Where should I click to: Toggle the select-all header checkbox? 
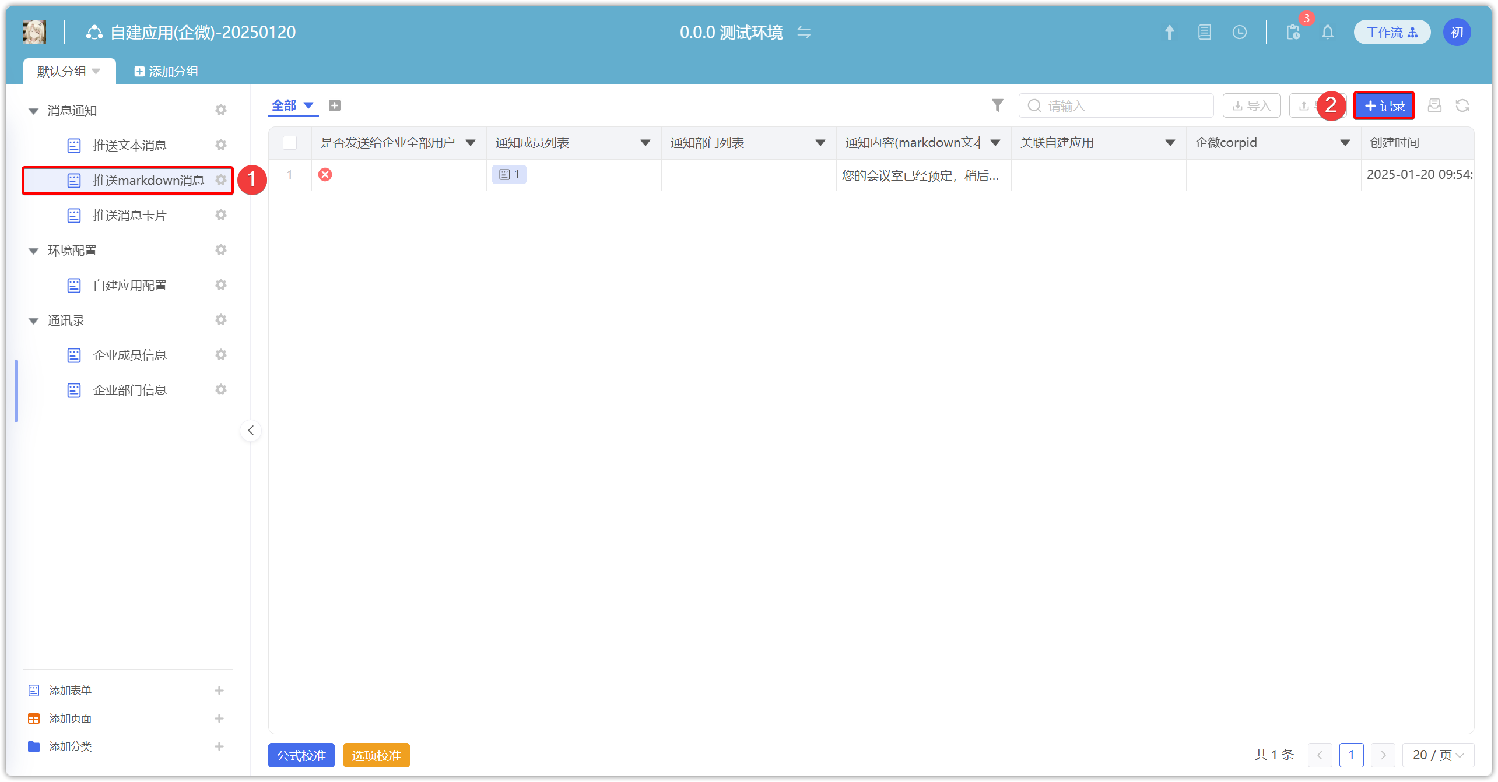pyautogui.click(x=290, y=143)
